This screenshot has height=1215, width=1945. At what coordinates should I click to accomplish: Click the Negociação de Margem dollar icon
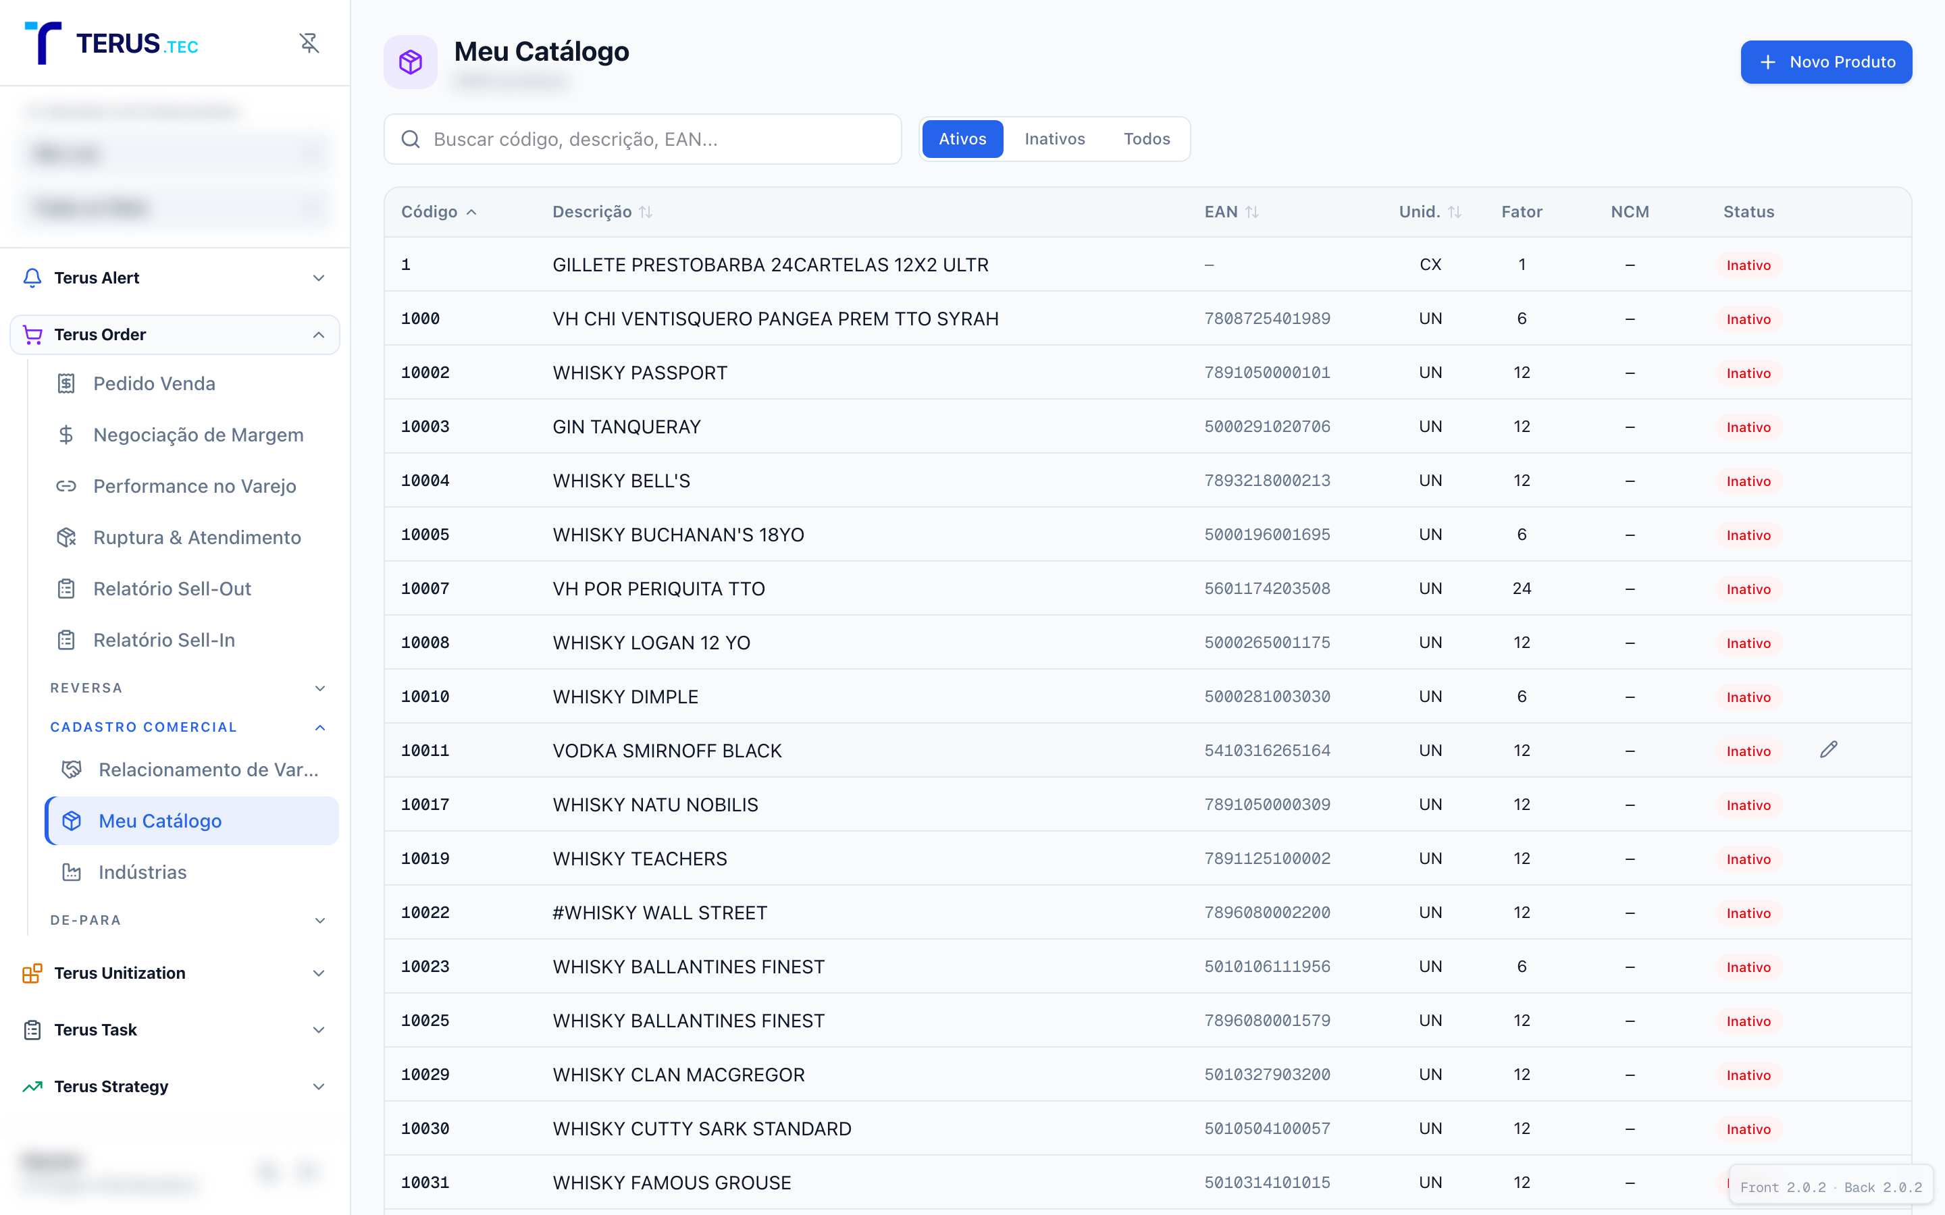pos(66,435)
